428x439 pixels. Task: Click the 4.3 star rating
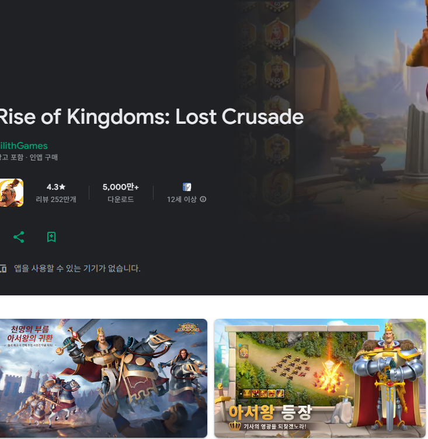pyautogui.click(x=56, y=187)
